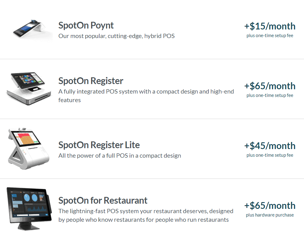Open the SpotOn Poynt heading
The width and height of the screenshot is (304, 238).
point(86,25)
